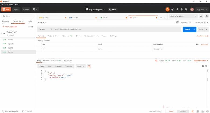Image resolution: width=210 pixels, height=113 pixels.
Task: Open Find and Replace
Action: point(10,111)
